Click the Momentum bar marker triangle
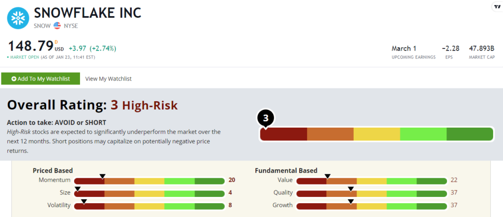This screenshot has height=217, width=503. tap(102, 176)
